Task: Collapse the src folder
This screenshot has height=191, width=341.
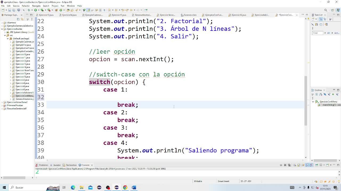Action: [5, 35]
